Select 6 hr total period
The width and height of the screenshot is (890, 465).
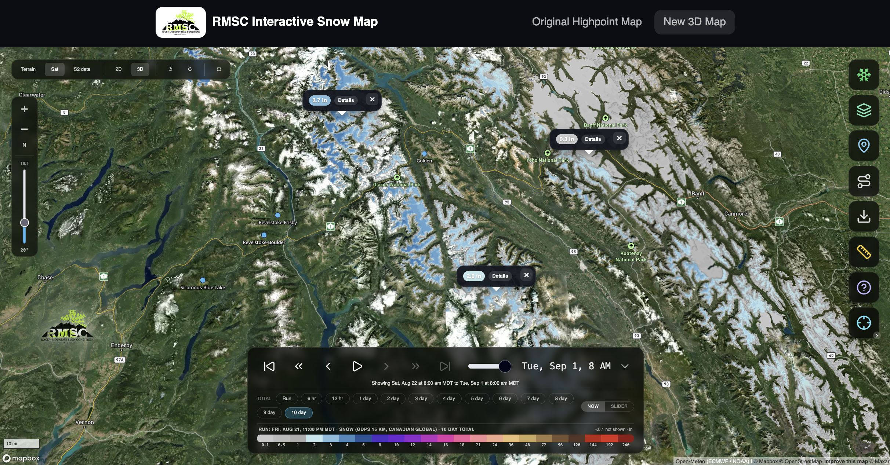pyautogui.click(x=312, y=399)
